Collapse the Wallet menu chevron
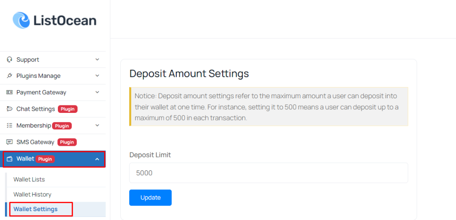This screenshot has height=220, width=456. (97, 159)
